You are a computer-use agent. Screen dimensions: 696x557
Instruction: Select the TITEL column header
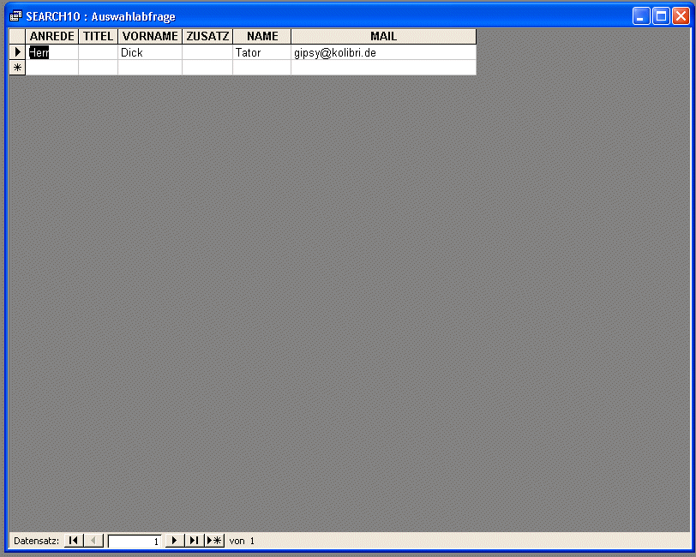[98, 36]
